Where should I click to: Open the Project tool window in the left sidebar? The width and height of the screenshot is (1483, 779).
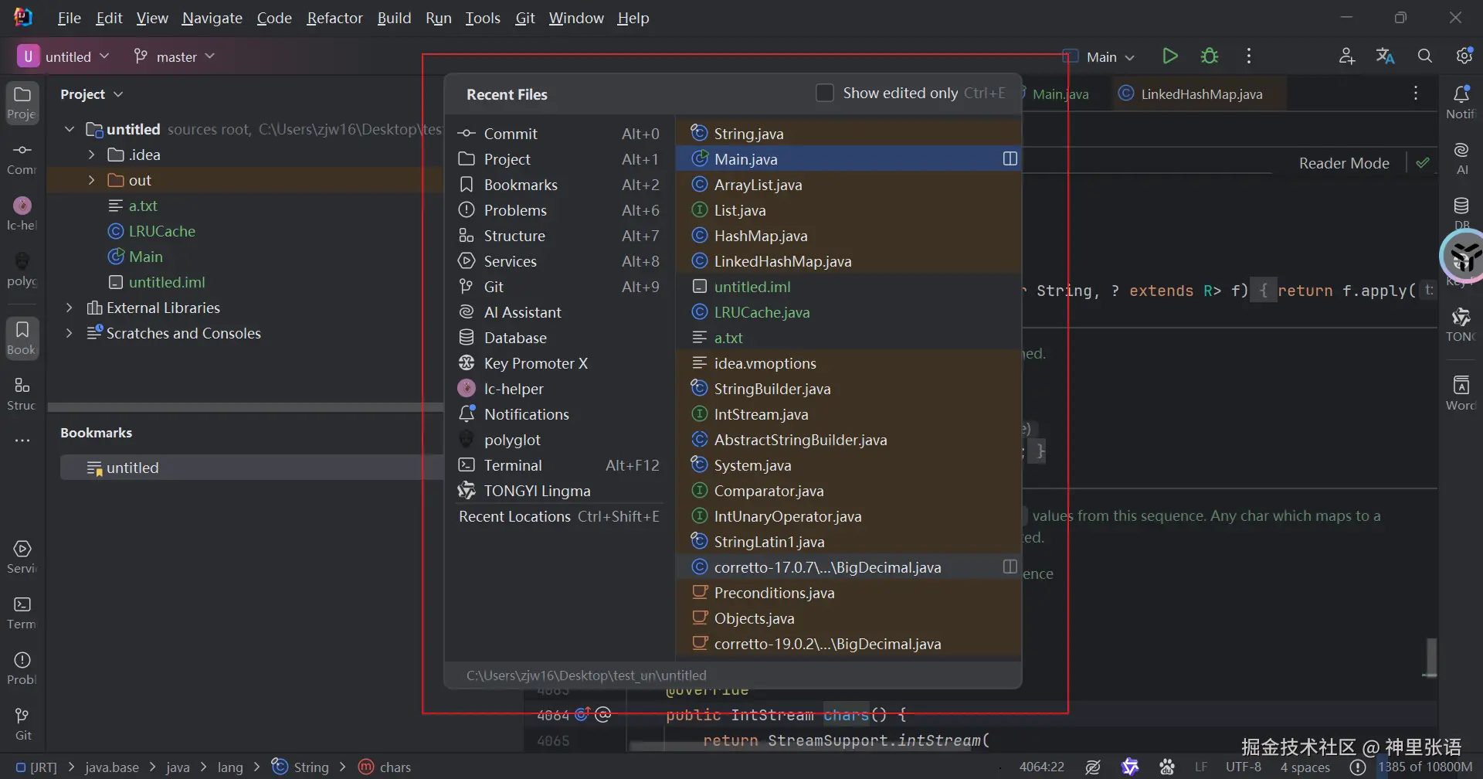pos(22,103)
